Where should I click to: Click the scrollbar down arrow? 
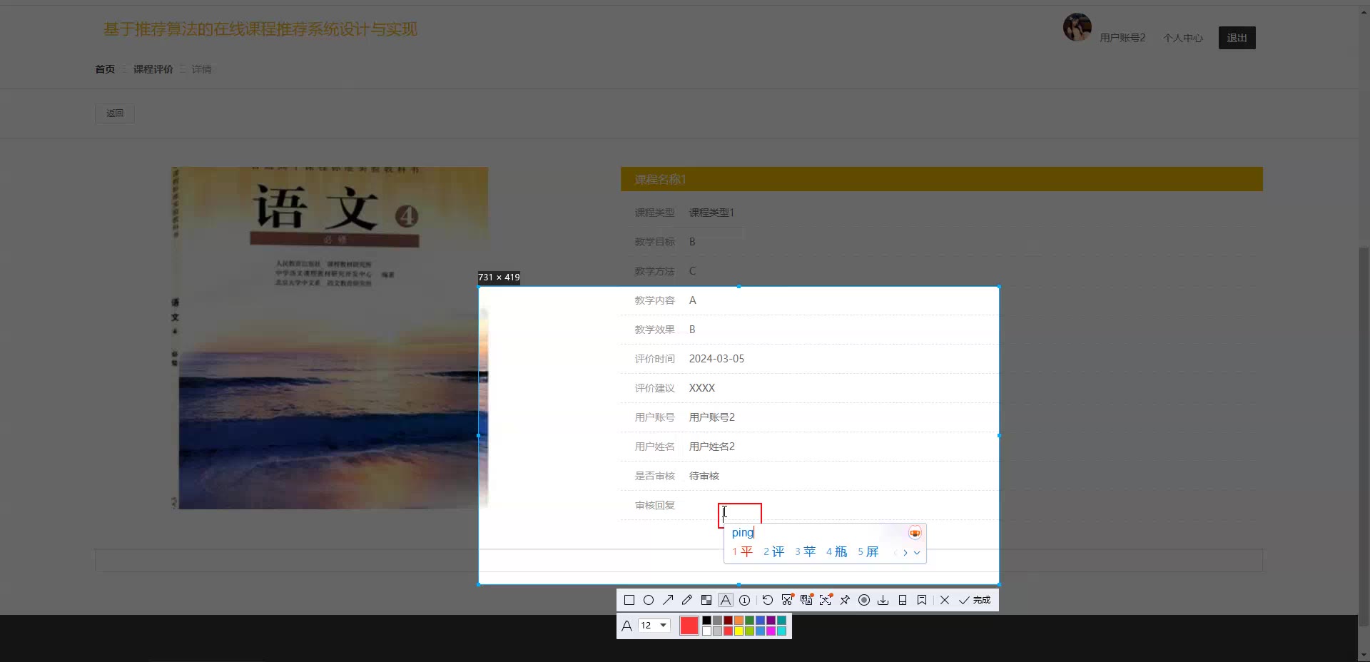coord(1364,655)
